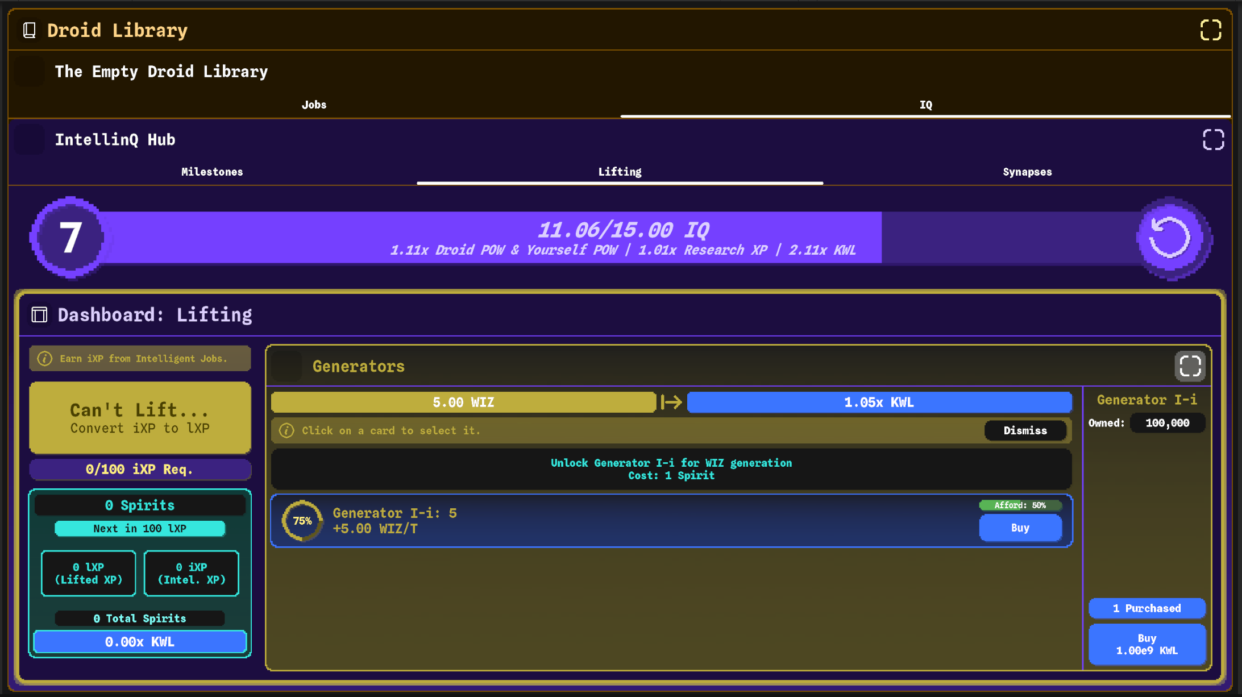Open the Milestones tab
The image size is (1242, 697).
coord(212,172)
